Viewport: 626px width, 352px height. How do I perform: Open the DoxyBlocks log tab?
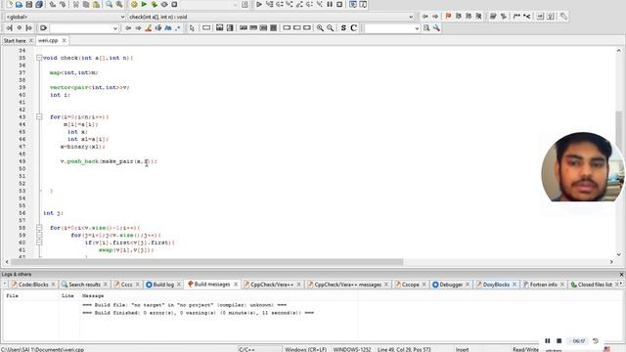pos(496,285)
